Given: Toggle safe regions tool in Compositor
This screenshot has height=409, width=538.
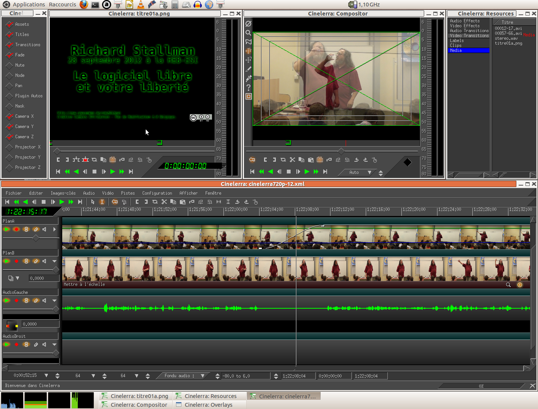Looking at the screenshot, I should point(249,97).
